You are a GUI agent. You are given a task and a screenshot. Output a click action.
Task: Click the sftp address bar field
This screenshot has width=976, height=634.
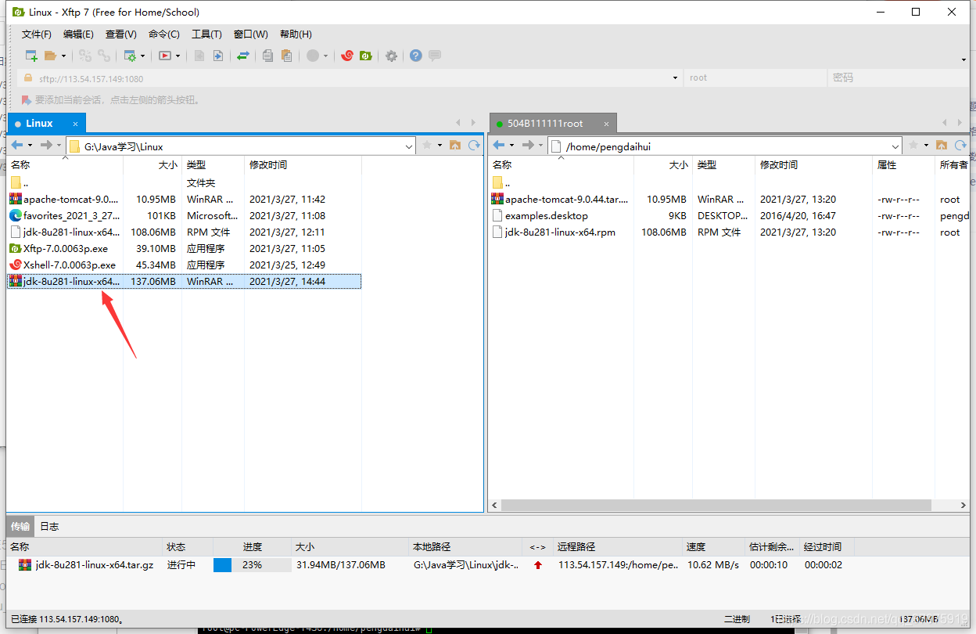click(350, 78)
